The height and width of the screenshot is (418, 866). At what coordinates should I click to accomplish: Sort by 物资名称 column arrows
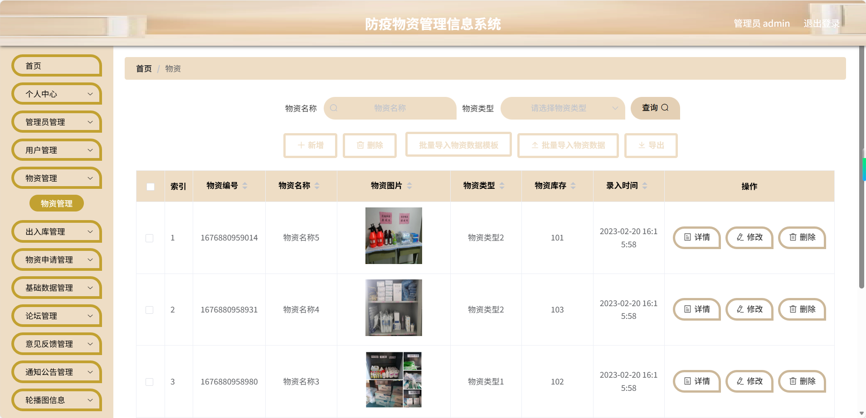click(317, 186)
